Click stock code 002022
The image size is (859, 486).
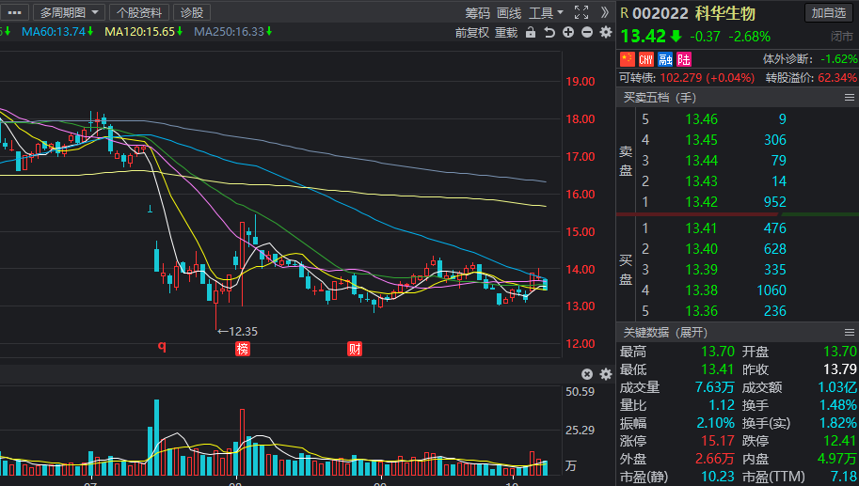[660, 13]
